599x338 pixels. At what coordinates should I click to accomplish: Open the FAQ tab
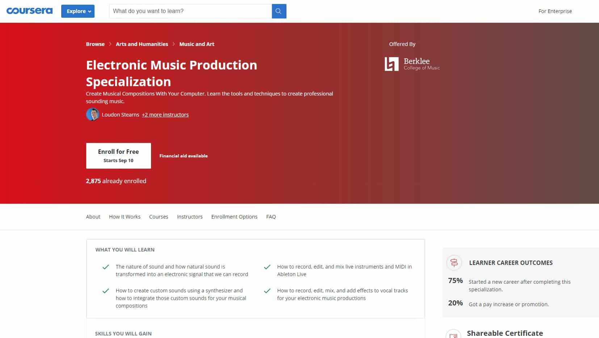click(271, 217)
